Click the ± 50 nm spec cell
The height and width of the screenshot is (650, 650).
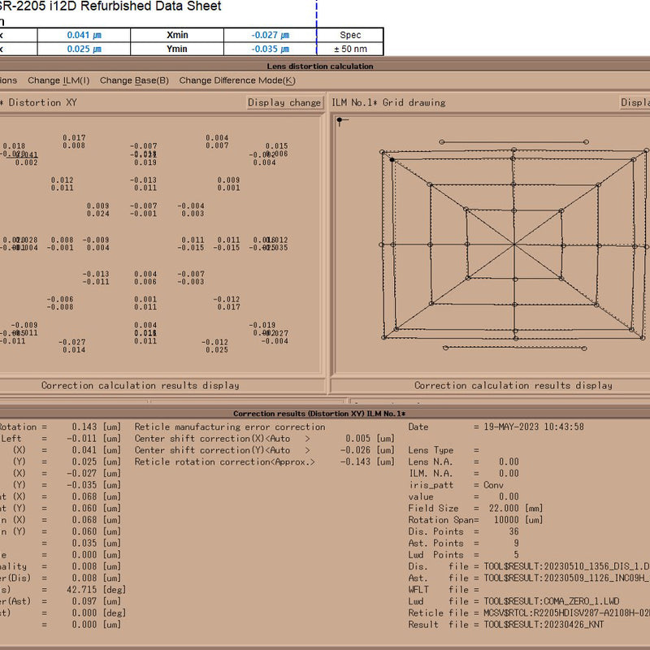pos(350,49)
